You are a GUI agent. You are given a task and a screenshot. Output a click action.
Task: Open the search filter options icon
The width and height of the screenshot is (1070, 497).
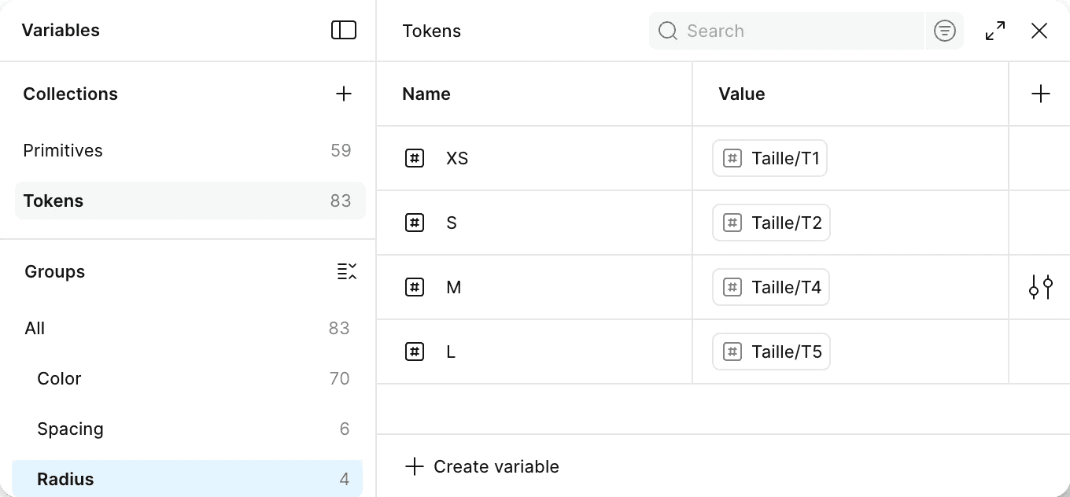tap(944, 31)
